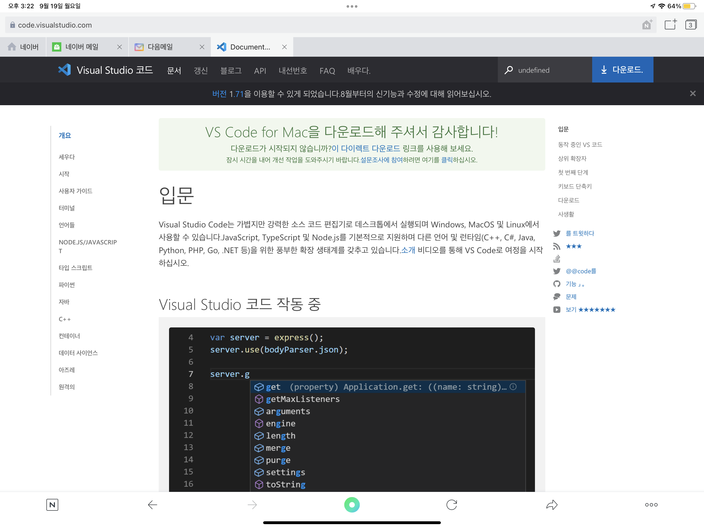The image size is (704, 528).
Task: Select 세우다 in left sidebar
Action: click(x=67, y=157)
